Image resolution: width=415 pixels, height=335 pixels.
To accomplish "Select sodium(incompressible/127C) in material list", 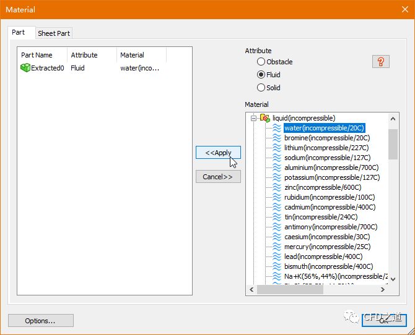I will pyautogui.click(x=326, y=158).
